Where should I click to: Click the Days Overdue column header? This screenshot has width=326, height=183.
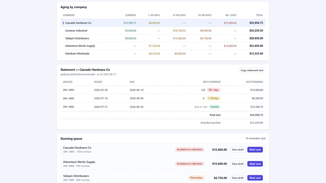pos(211,82)
